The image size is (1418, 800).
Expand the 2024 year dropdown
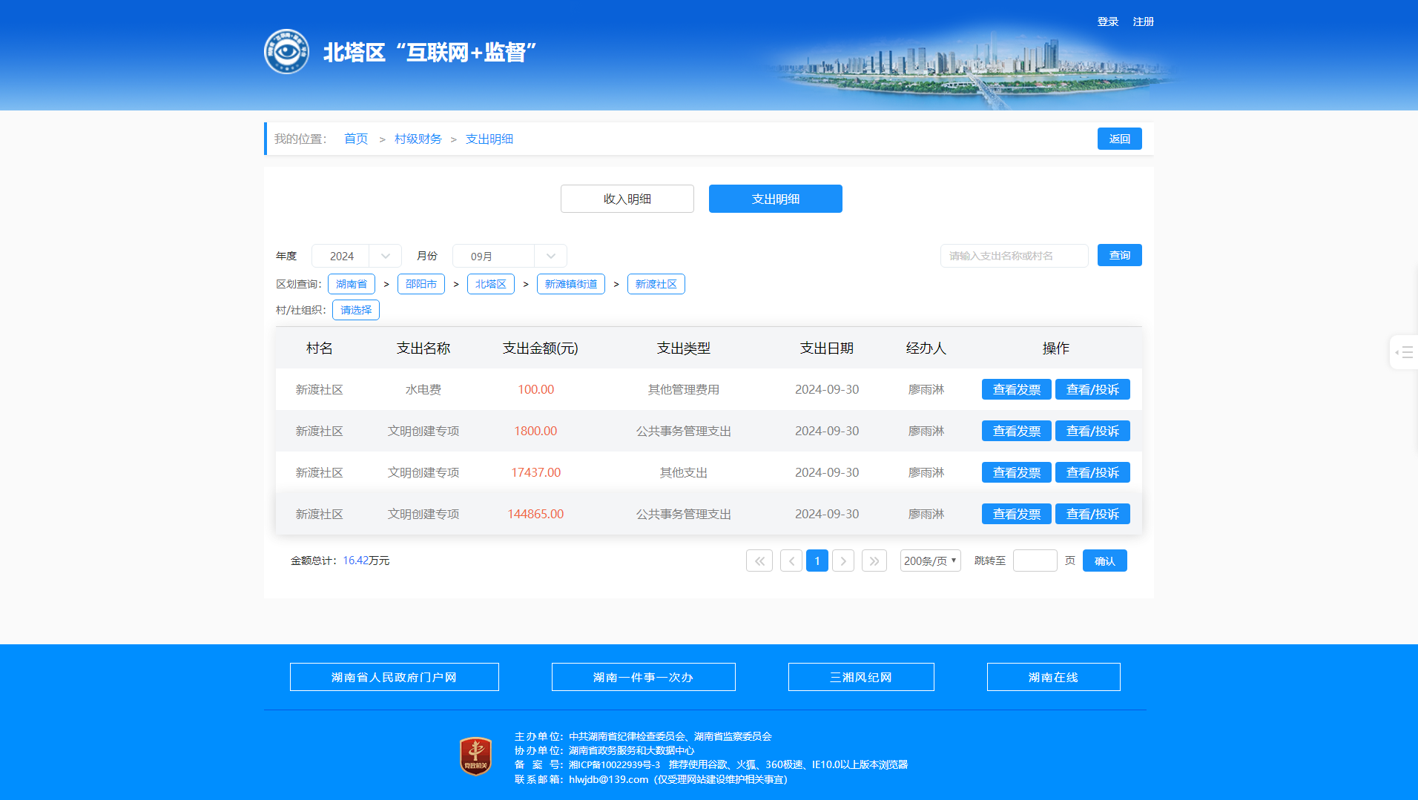click(x=356, y=257)
